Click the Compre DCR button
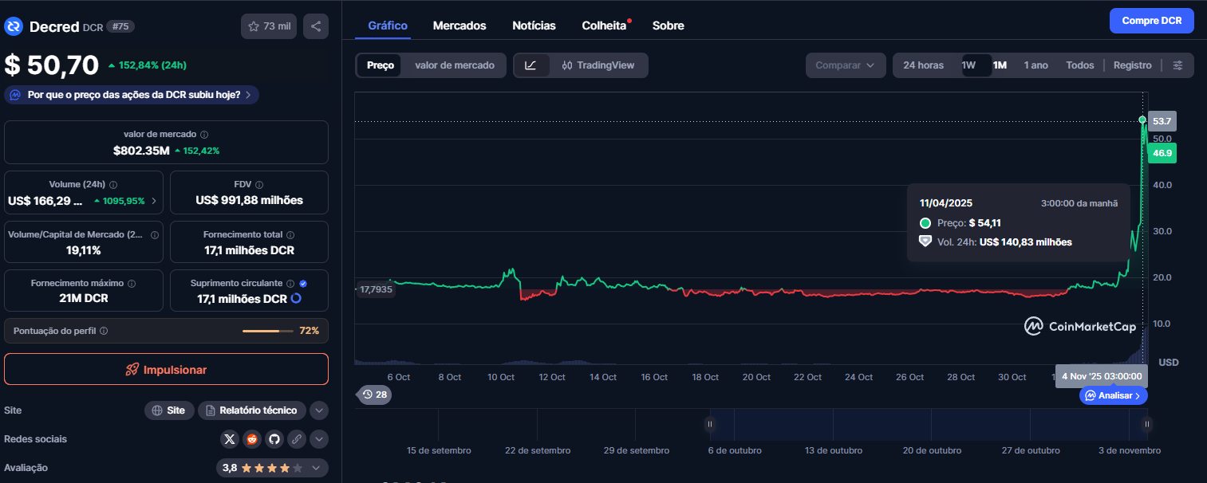Screen dimensions: 1207x483 point(1151,20)
